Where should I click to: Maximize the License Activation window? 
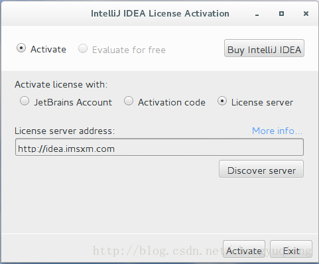(281, 14)
